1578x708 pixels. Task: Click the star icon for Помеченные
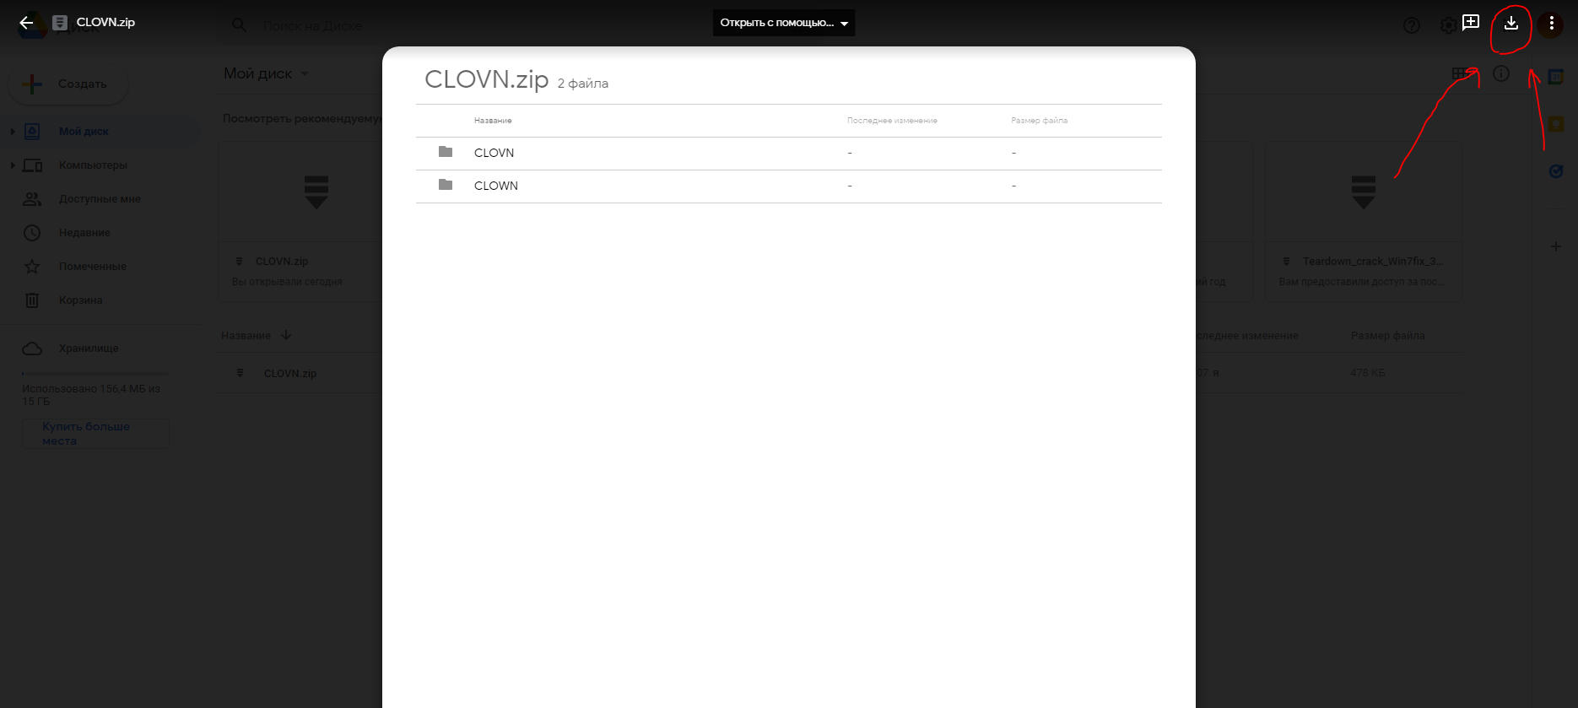32,267
